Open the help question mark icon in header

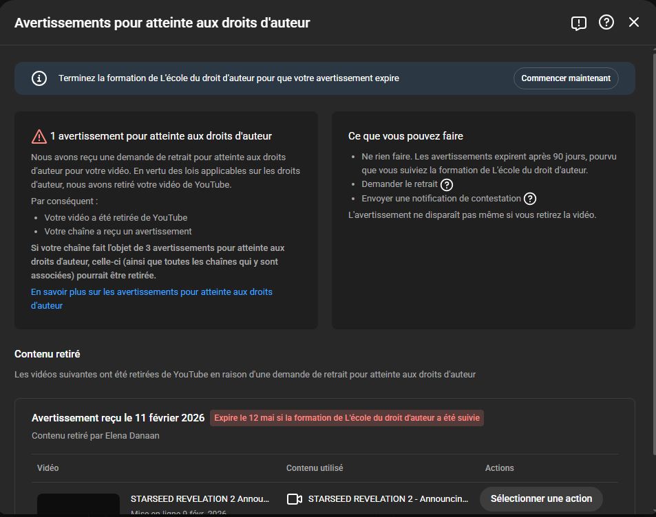click(606, 22)
